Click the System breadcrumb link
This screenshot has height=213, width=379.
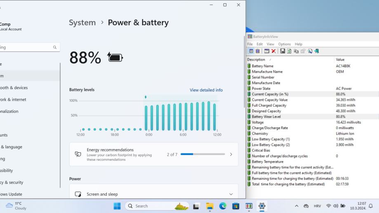[x=82, y=23]
